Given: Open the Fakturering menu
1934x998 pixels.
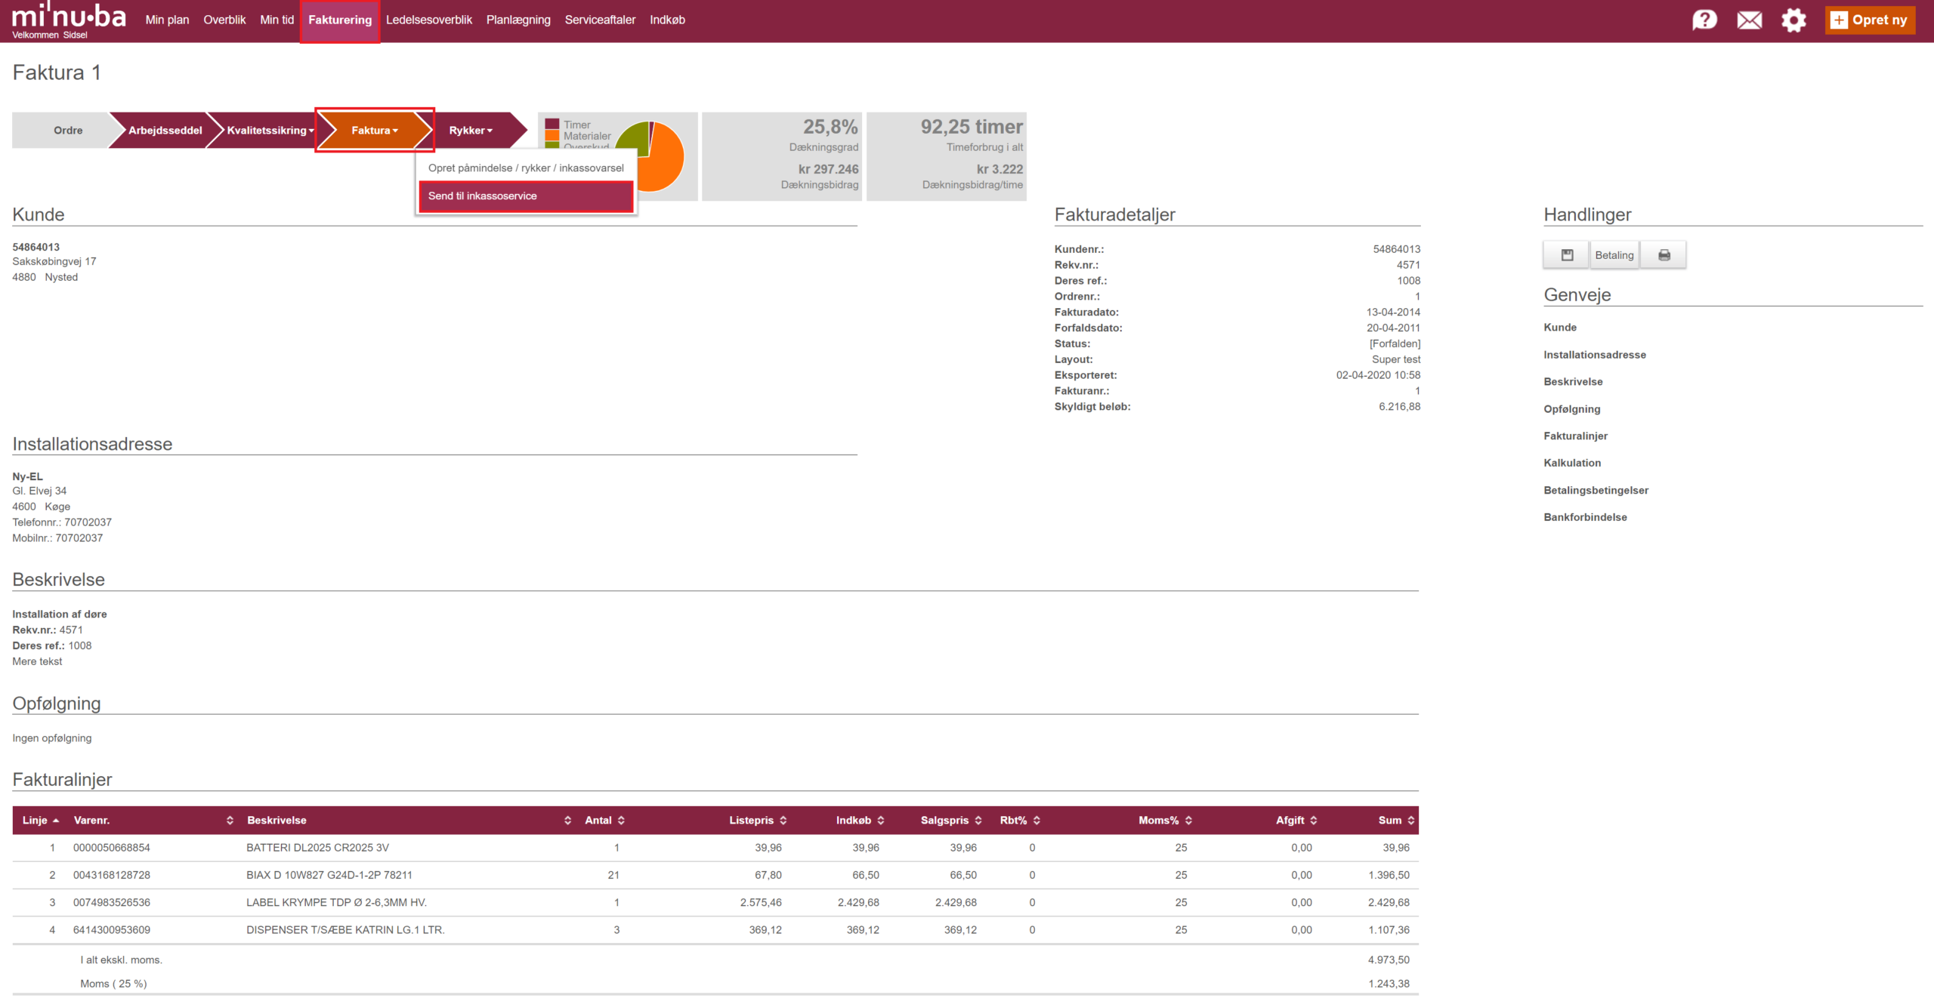Looking at the screenshot, I should pos(340,20).
